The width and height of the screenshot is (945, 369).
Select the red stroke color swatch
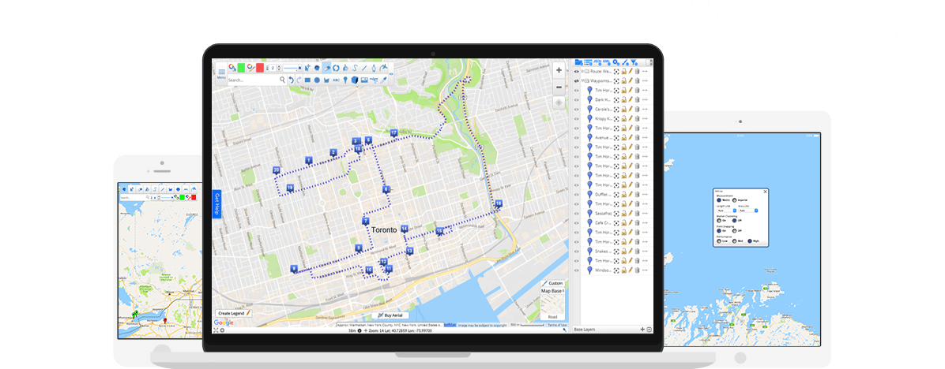tap(260, 68)
